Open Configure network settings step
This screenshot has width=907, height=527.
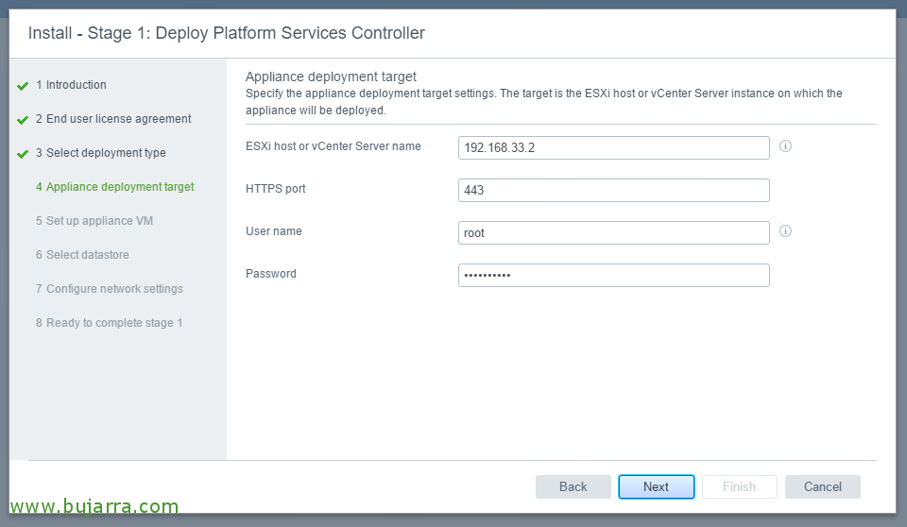coord(110,289)
